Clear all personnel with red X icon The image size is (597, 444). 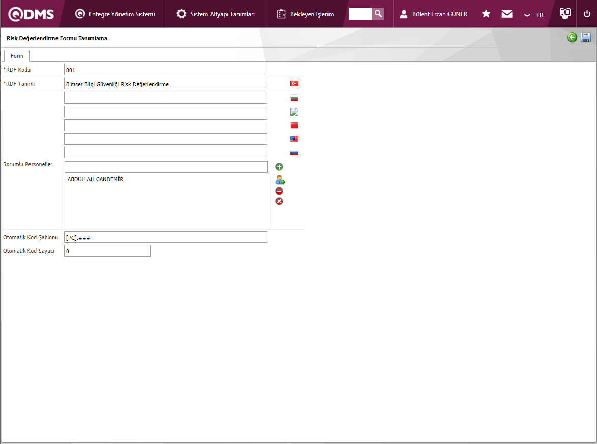(x=279, y=201)
